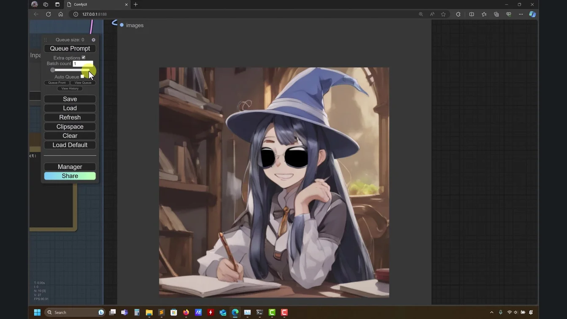This screenshot has width=567, height=319.
Task: Show hidden system tray icons
Action: tap(491, 313)
